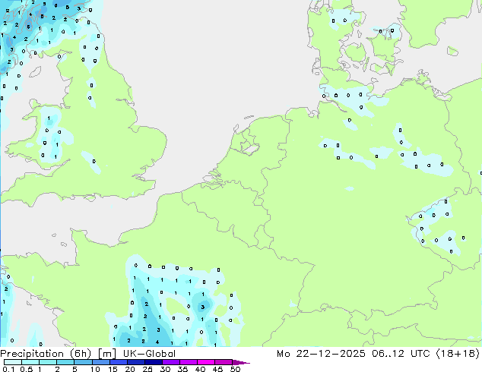Click the "10" legend label
The width and height of the screenshot is (482, 372).
point(95,369)
